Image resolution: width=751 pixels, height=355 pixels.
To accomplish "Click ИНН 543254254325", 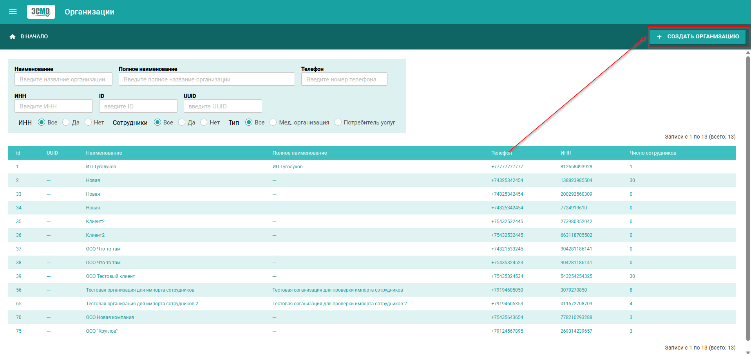I will [576, 276].
